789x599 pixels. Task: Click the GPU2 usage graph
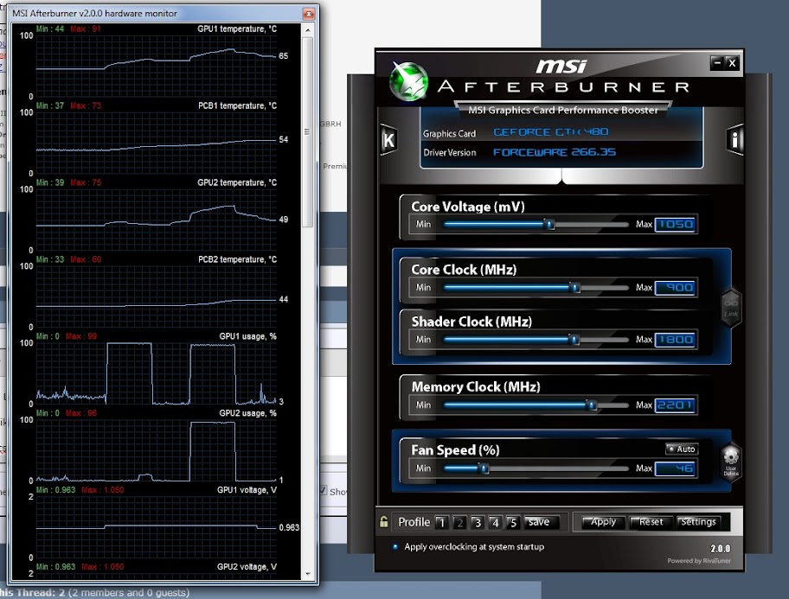tap(157, 450)
